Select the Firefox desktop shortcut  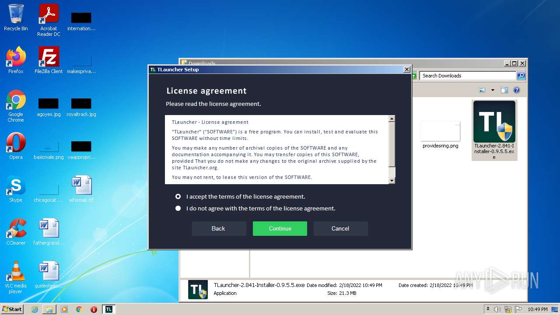(16, 60)
